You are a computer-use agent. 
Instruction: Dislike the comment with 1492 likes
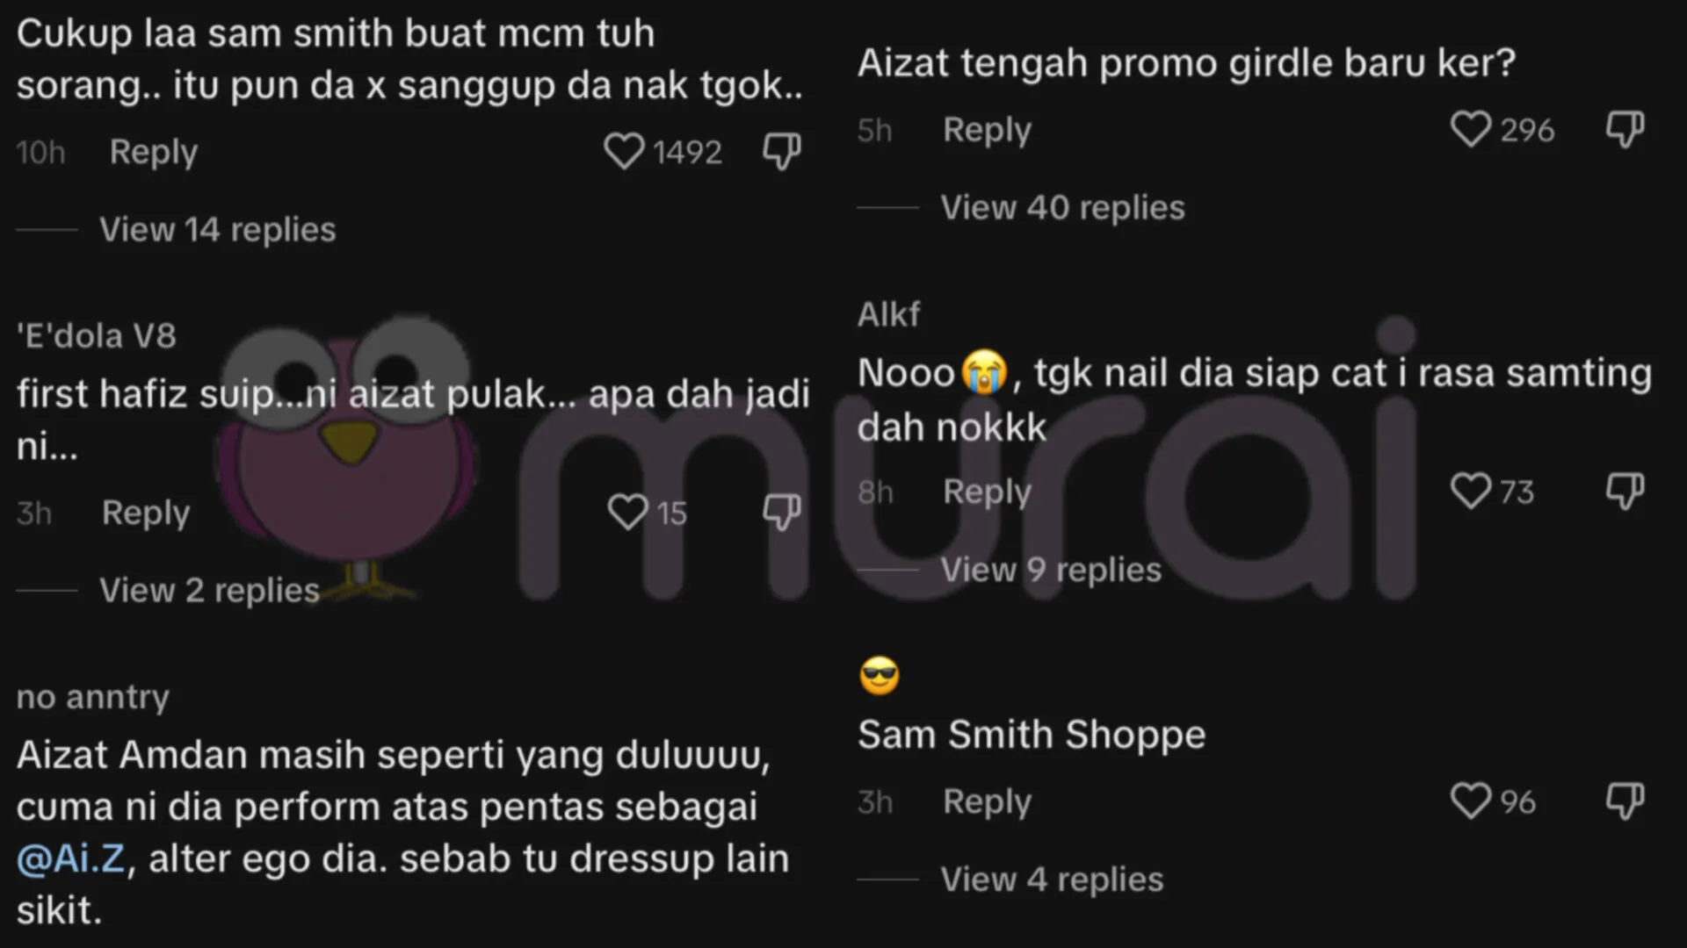[781, 152]
